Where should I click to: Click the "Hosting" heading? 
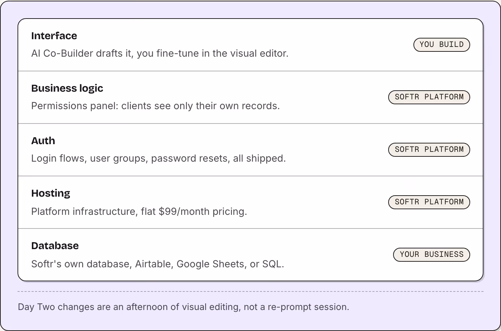pyautogui.click(x=51, y=193)
